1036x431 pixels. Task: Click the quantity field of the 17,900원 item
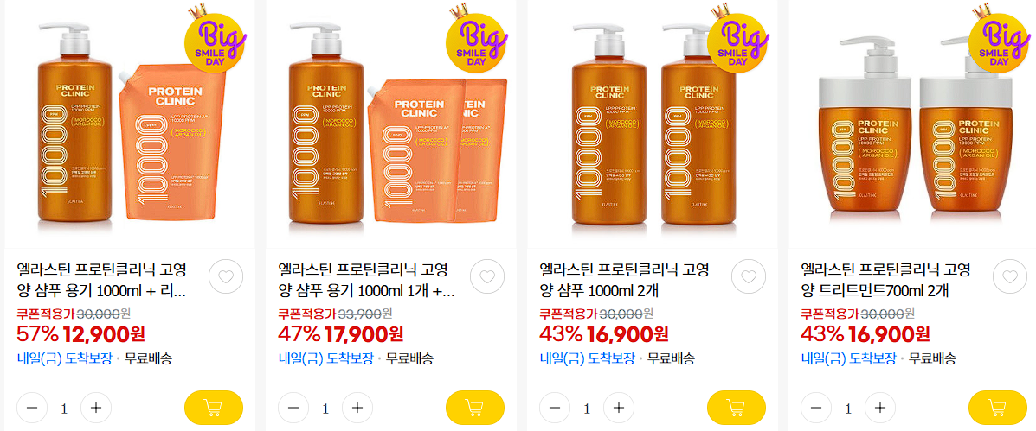pos(325,409)
